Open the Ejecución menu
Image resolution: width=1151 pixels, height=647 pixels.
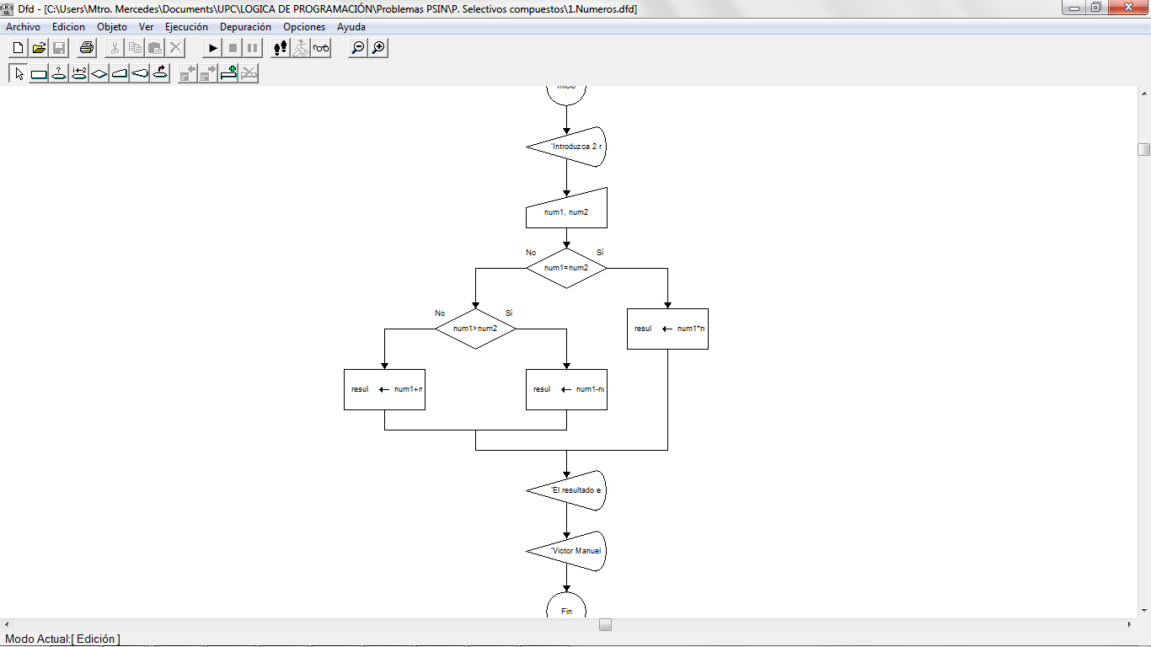186,27
